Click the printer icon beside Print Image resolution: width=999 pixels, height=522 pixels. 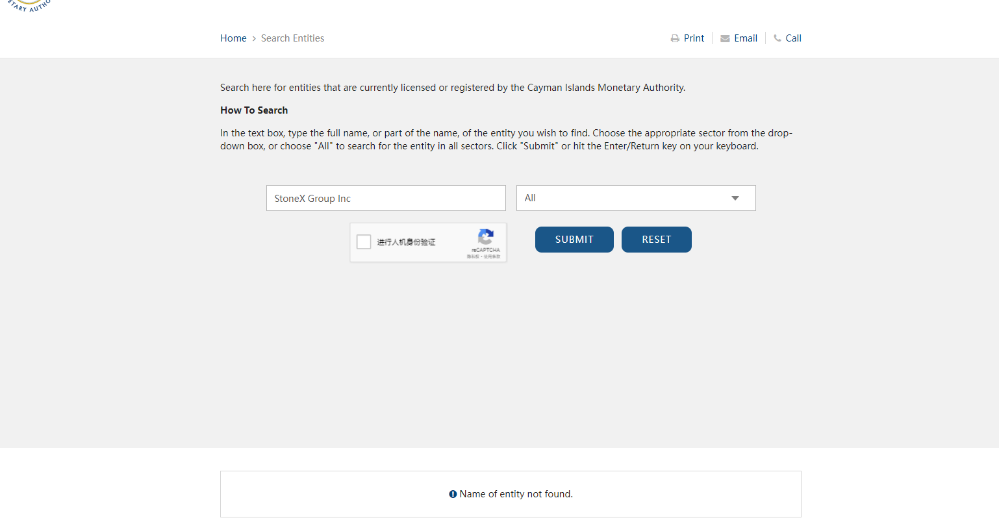(675, 39)
